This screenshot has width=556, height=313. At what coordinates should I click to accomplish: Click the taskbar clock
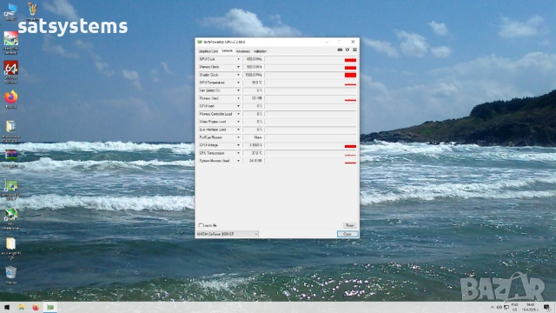click(531, 307)
